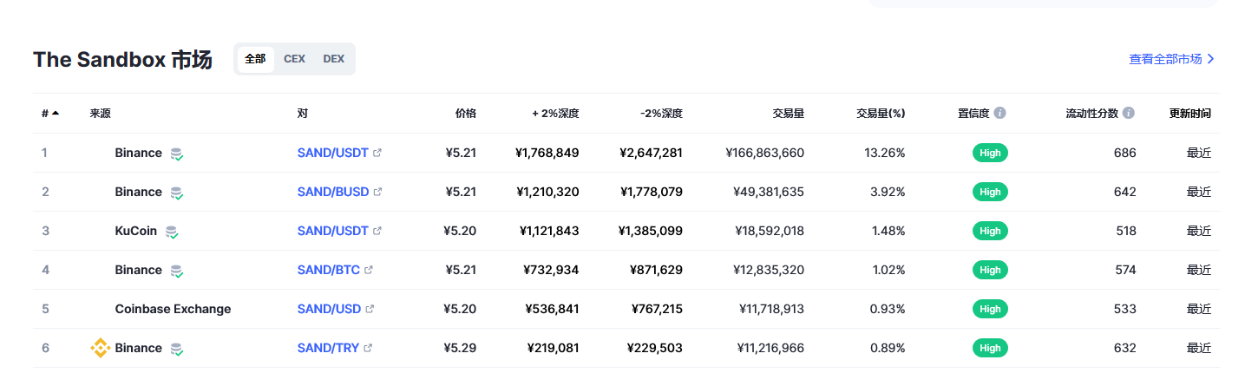Viewport: 1258px width, 373px height.
Task: Click the Coinbase Exchange source name
Action: click(x=174, y=309)
